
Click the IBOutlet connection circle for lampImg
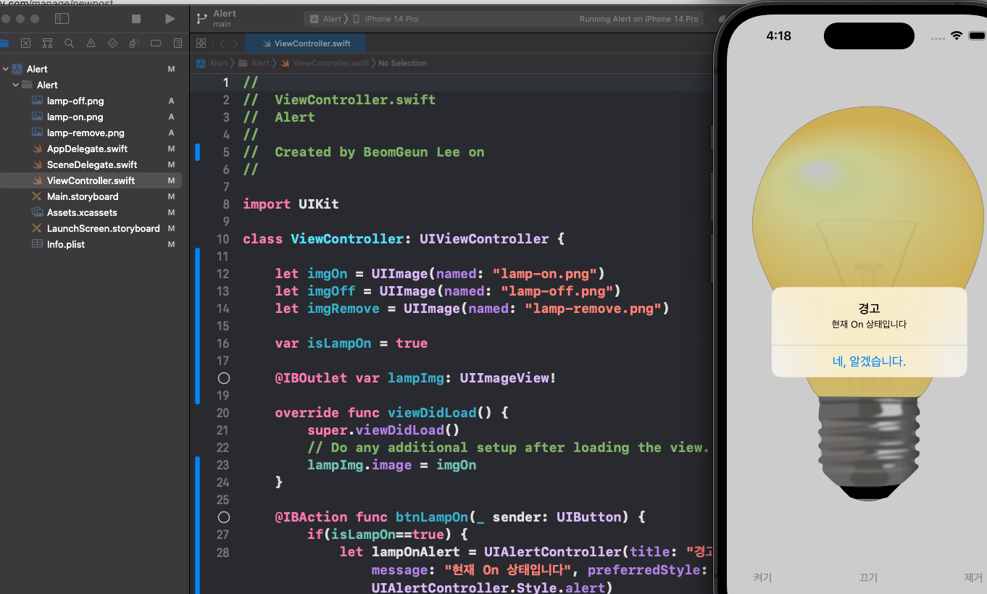point(223,378)
